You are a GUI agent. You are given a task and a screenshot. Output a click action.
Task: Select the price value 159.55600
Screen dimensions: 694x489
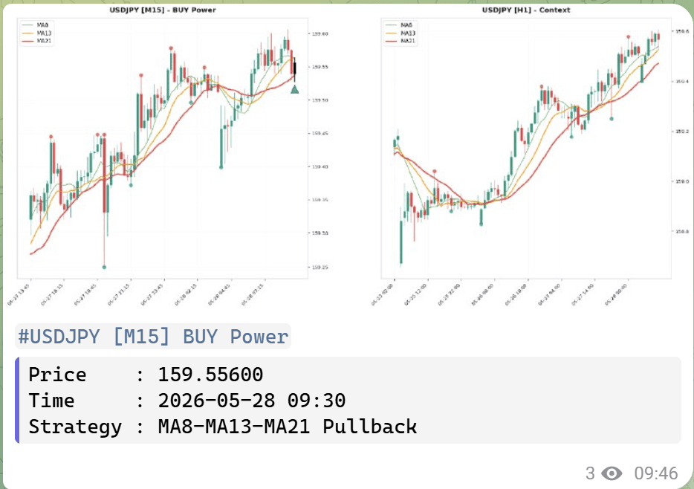click(211, 375)
